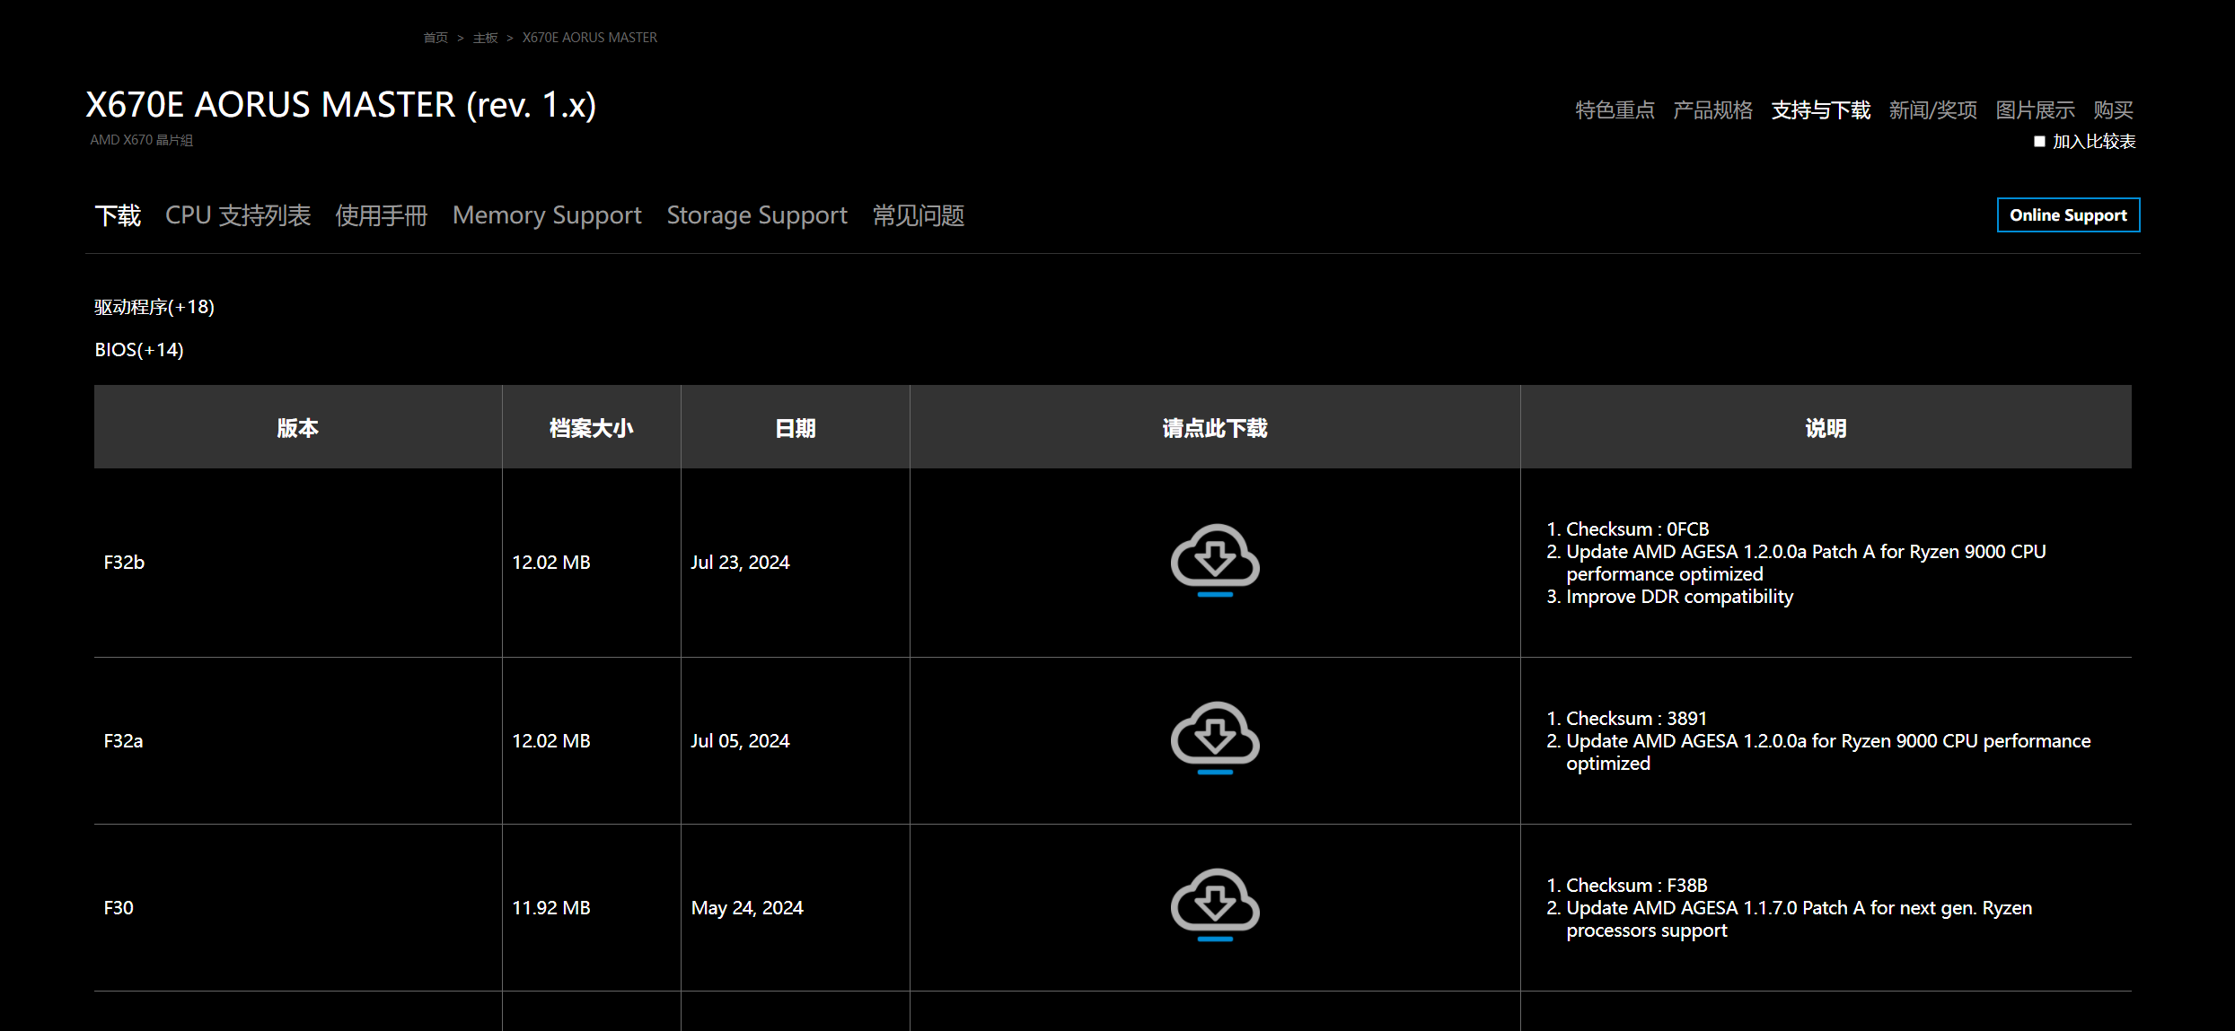Open the Memory Support tab
2235x1031 pixels.
coord(547,215)
